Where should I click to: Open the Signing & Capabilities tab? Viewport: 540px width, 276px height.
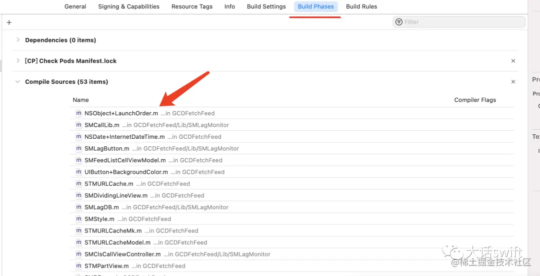[128, 6]
